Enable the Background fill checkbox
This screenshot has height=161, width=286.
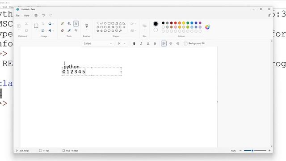pos(185,43)
